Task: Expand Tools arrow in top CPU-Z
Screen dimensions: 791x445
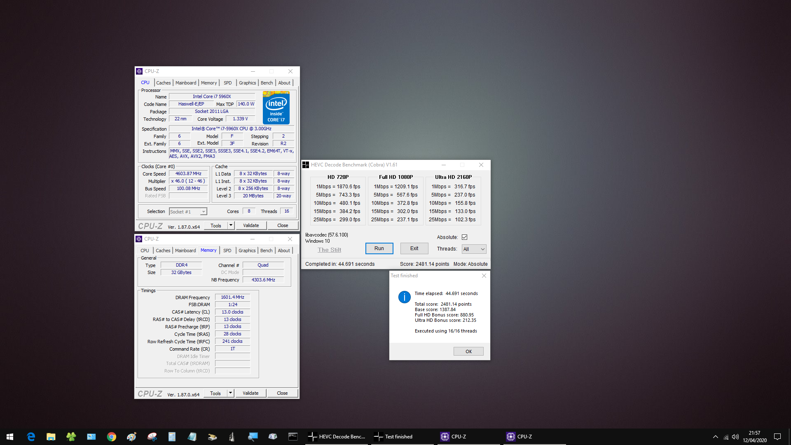Action: click(231, 225)
